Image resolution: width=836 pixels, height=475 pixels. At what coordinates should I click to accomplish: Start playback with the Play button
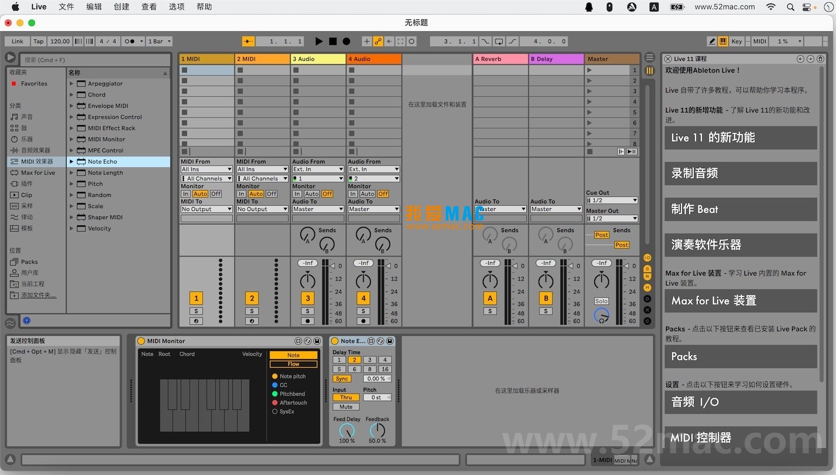[319, 41]
